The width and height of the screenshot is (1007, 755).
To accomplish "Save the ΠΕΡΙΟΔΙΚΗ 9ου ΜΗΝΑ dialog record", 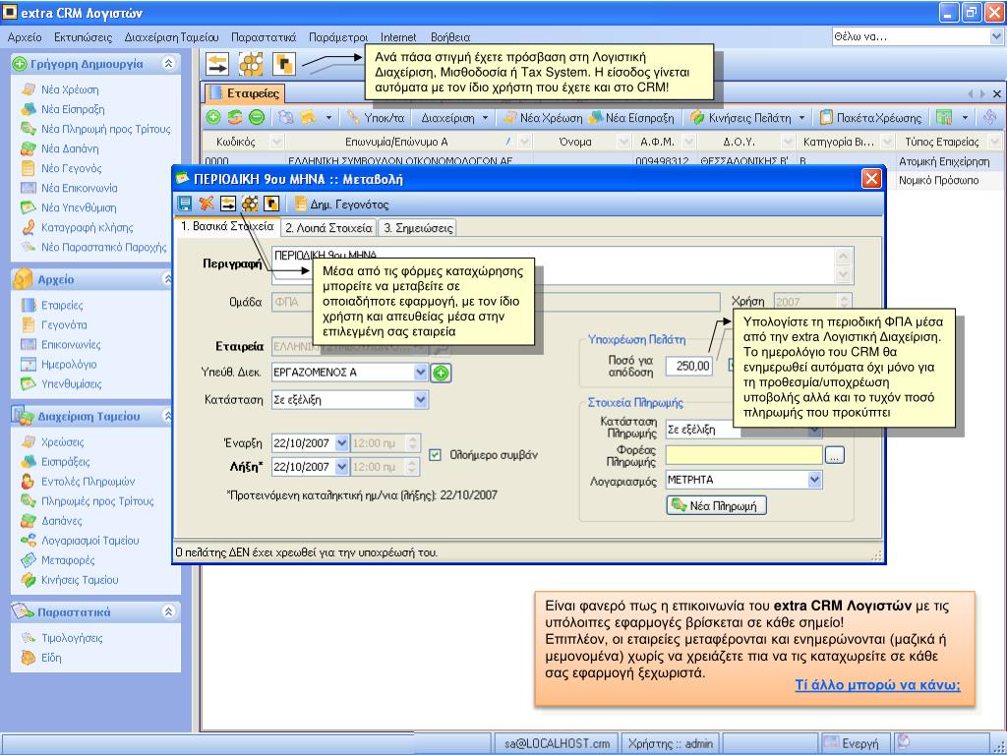I will pyautogui.click(x=185, y=204).
